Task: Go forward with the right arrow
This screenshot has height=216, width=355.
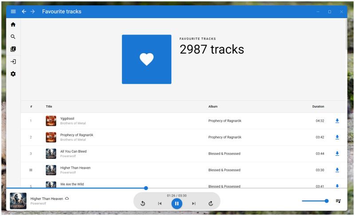Action: point(32,12)
